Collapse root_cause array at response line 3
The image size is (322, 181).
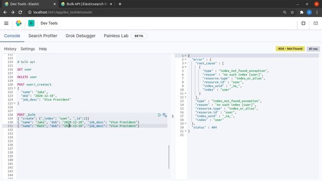(186, 63)
